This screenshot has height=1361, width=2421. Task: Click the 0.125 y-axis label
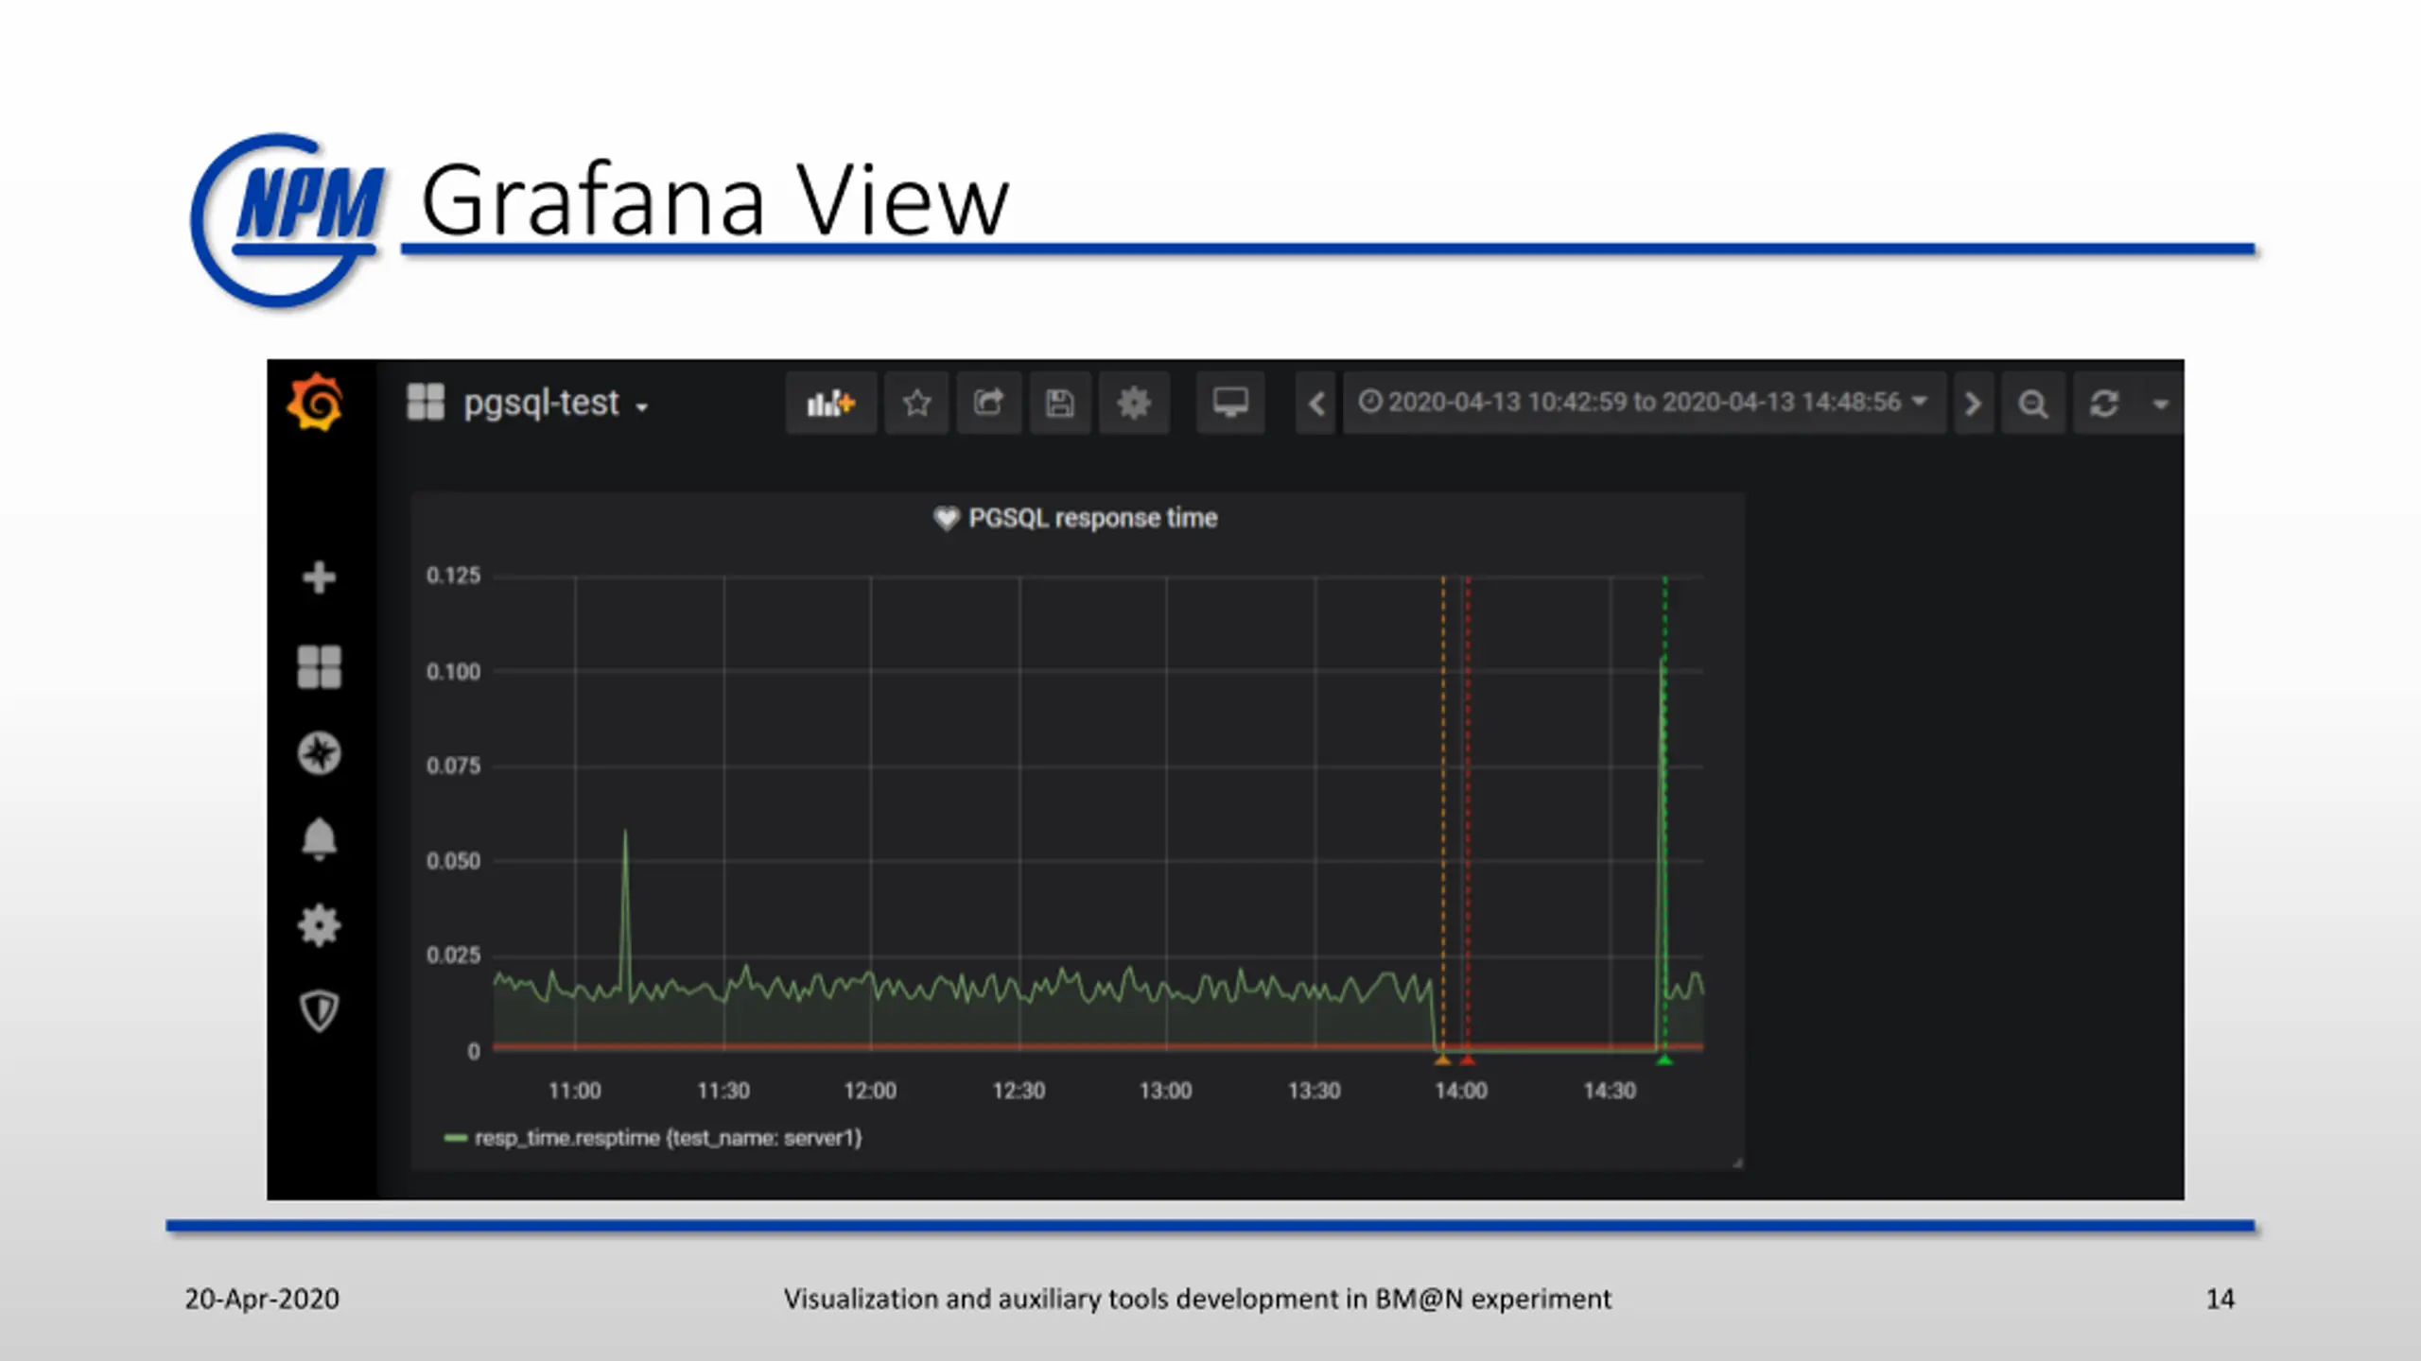pyautogui.click(x=453, y=576)
